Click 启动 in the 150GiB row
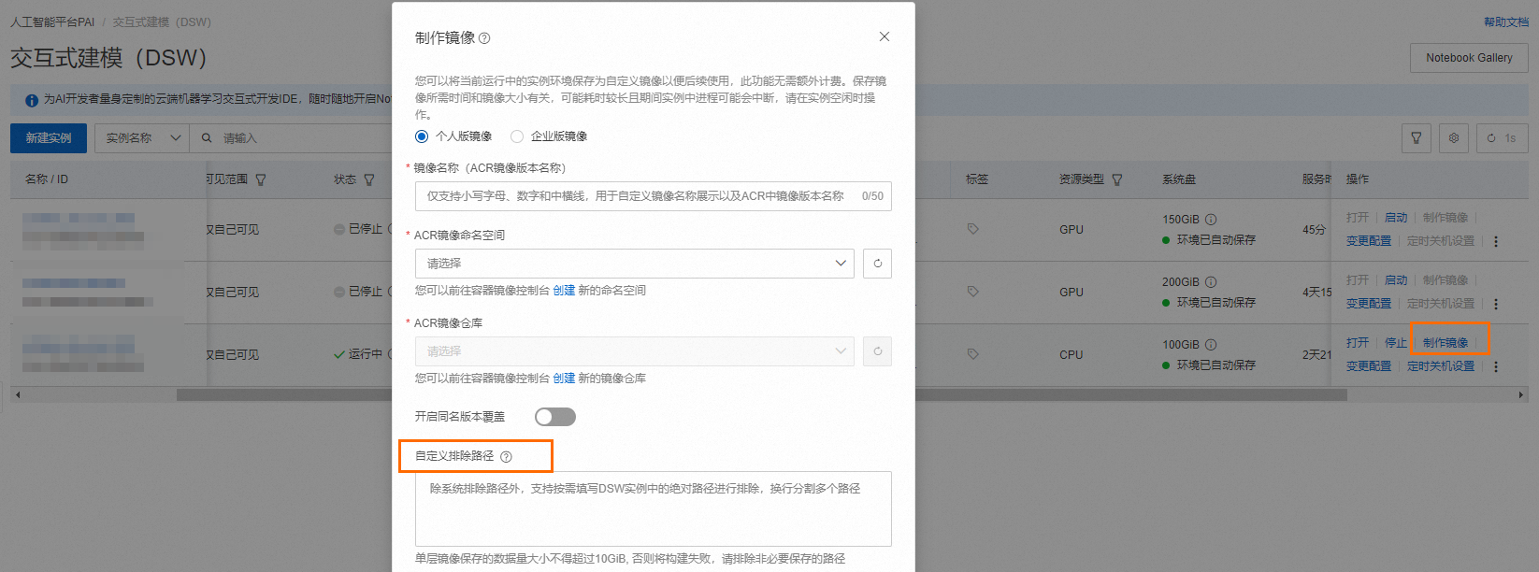The width and height of the screenshot is (1539, 572). click(x=1396, y=218)
